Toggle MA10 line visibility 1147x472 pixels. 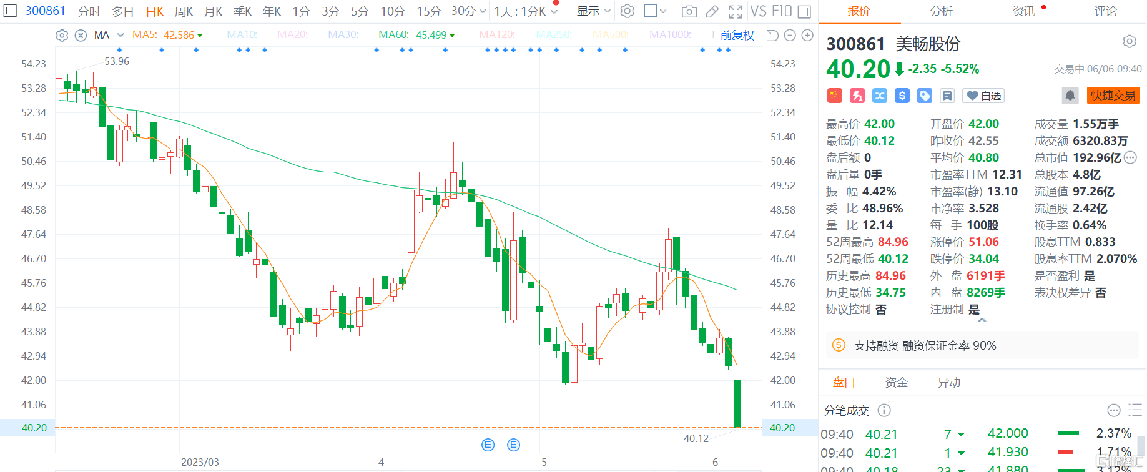point(242,35)
